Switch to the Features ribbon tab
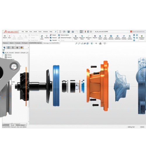Image resolution: width=146 pixels, height=146 pixels. click(x=5, y=43)
